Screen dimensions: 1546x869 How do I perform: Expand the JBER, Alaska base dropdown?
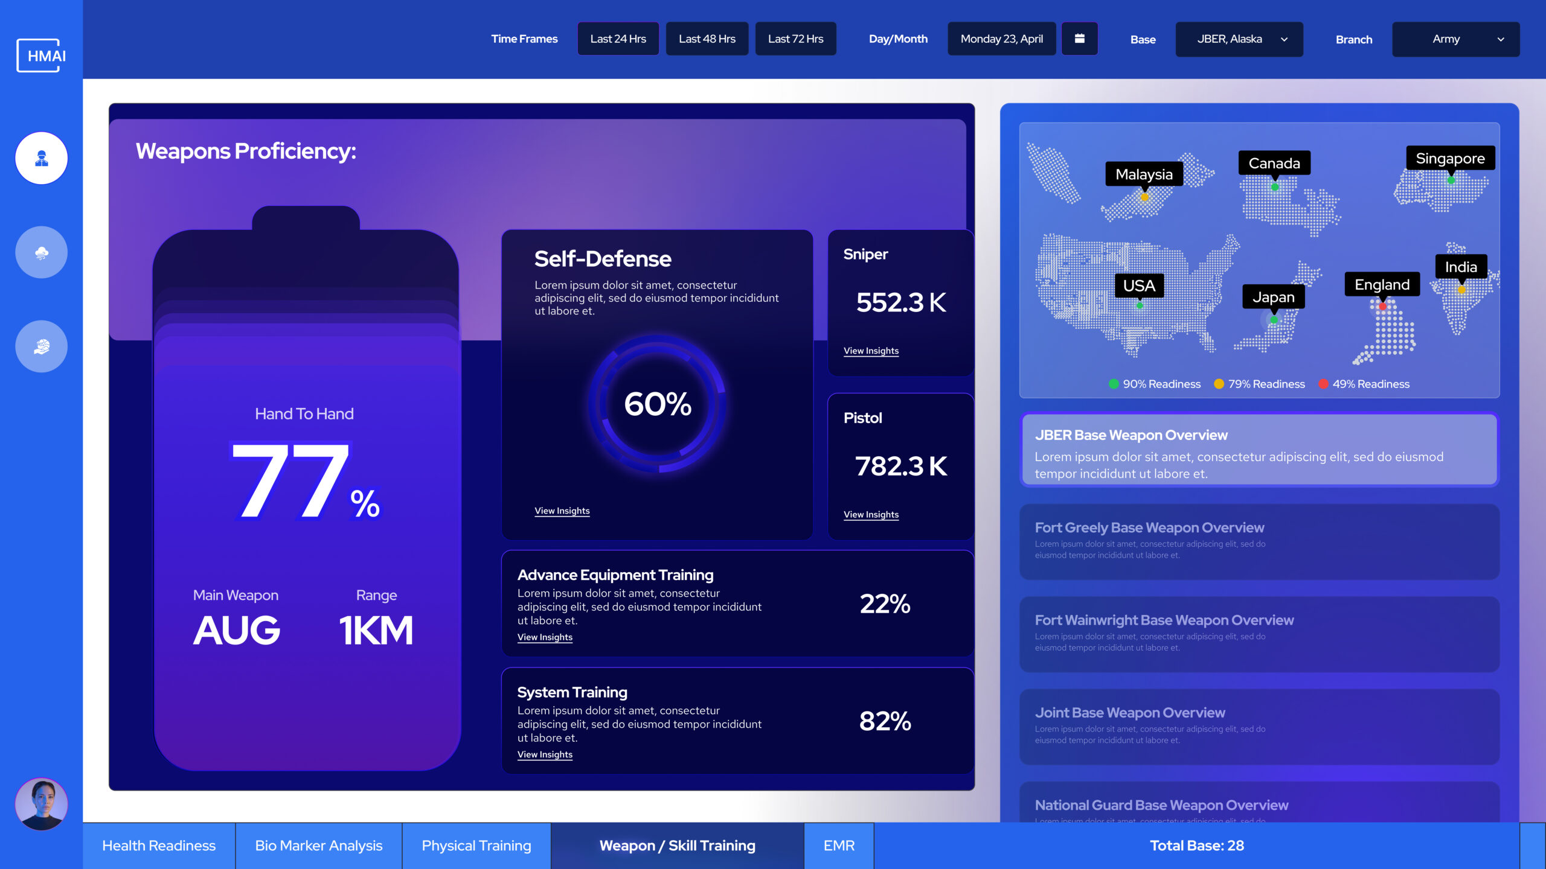1239,39
